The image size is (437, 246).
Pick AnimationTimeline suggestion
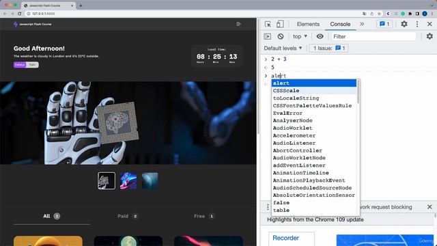tap(314, 173)
